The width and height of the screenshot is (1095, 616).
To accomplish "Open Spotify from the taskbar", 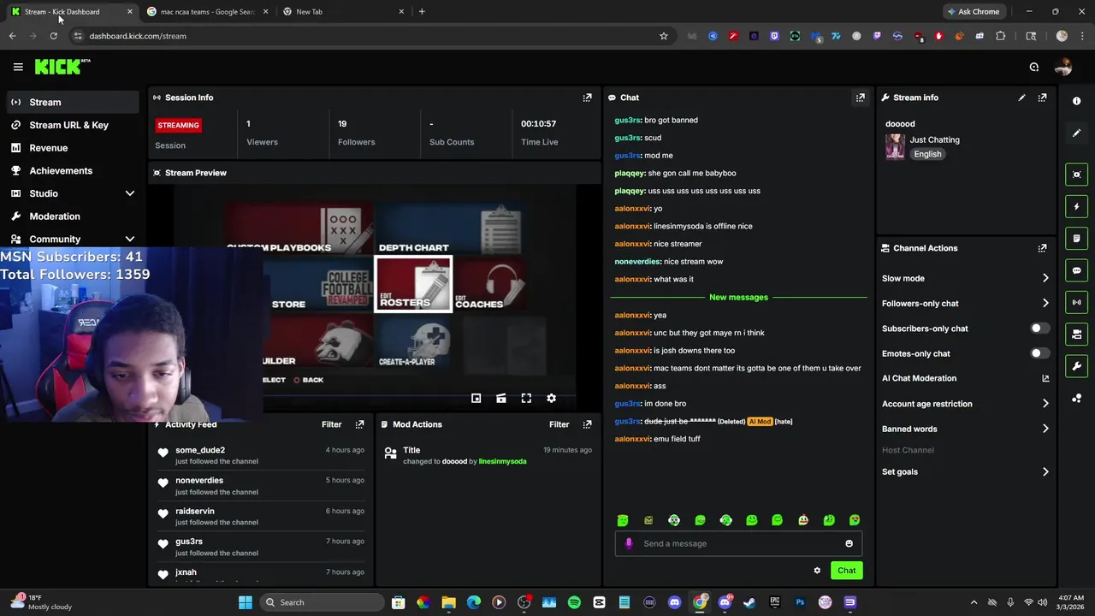I will coord(574,602).
